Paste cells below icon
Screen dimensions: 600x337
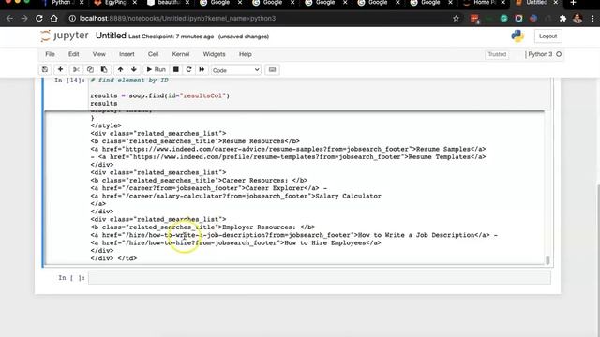coord(104,69)
